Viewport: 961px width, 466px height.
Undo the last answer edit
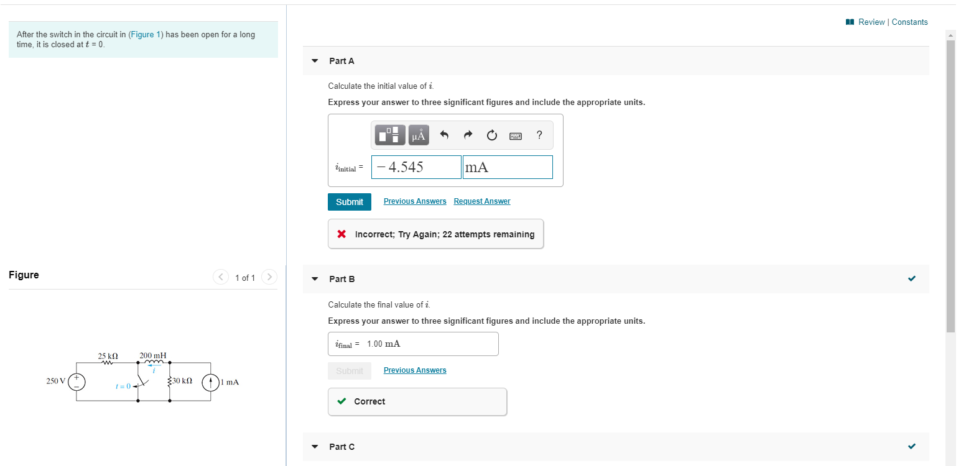click(x=444, y=135)
